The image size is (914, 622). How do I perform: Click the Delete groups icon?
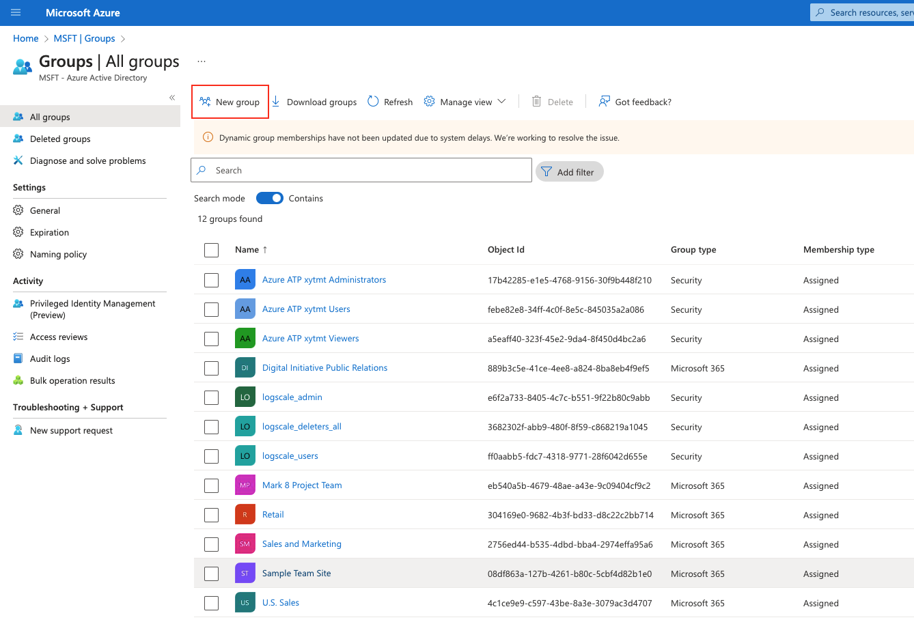[x=538, y=101]
